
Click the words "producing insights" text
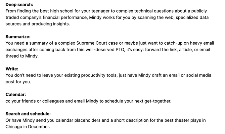coord(50,24)
